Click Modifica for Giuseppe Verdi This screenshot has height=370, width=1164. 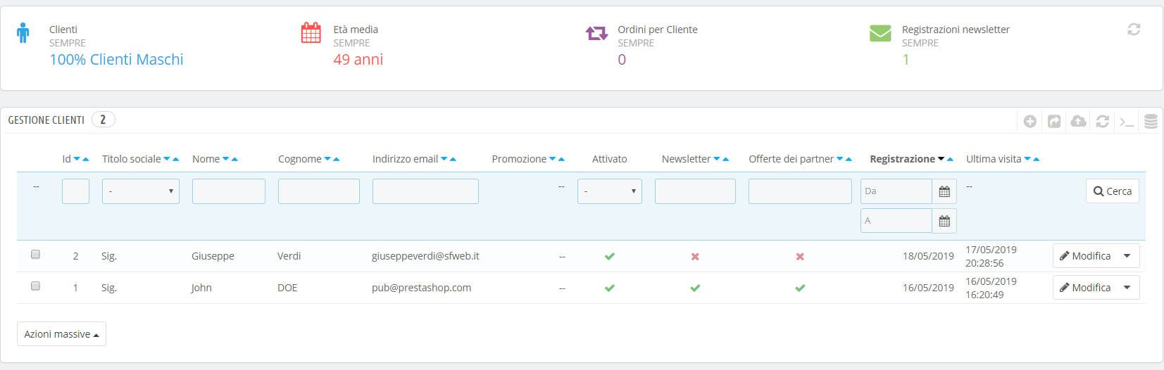[x=1085, y=256]
